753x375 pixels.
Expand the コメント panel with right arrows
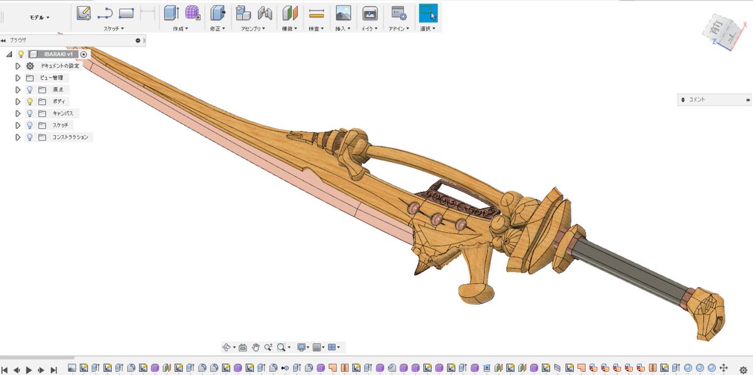point(748,100)
